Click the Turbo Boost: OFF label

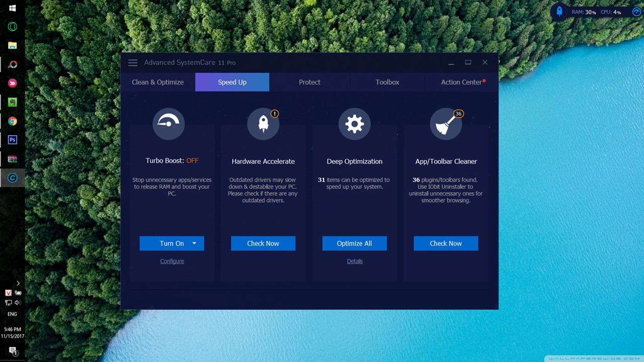click(x=172, y=161)
